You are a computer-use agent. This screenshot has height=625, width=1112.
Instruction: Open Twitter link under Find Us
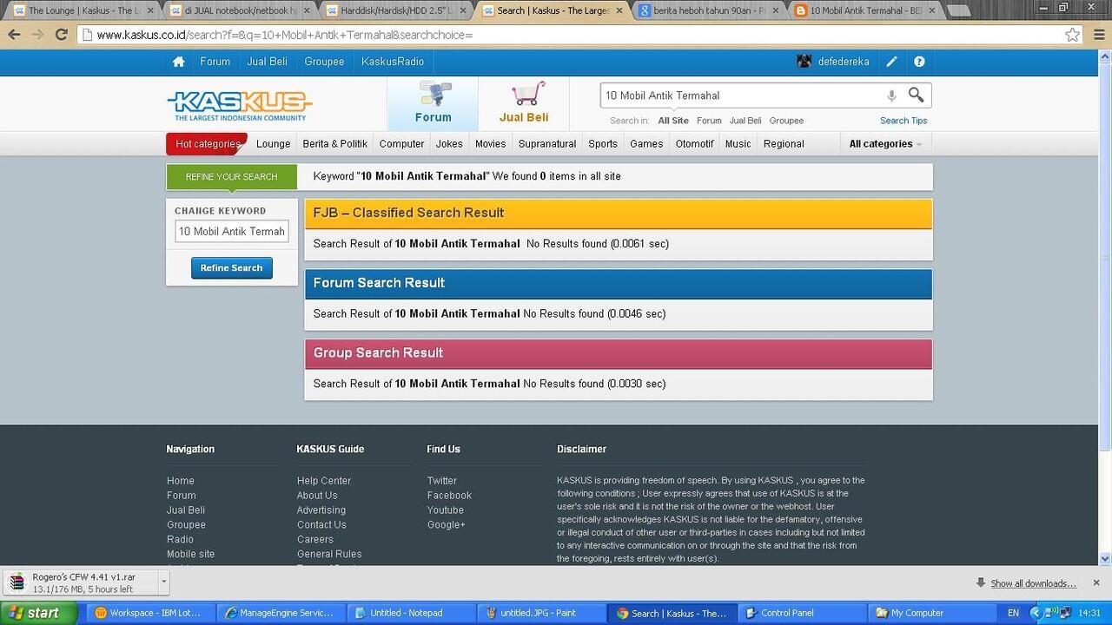pos(441,481)
